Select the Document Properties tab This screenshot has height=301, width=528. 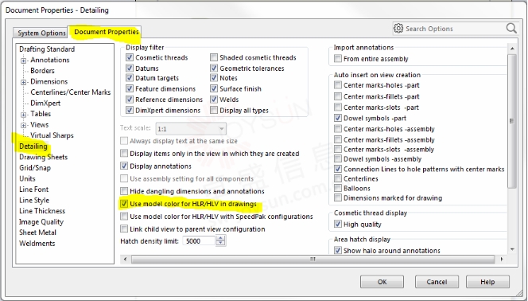(x=107, y=32)
